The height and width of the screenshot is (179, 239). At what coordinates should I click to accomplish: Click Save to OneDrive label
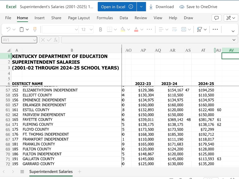tap(202, 7)
